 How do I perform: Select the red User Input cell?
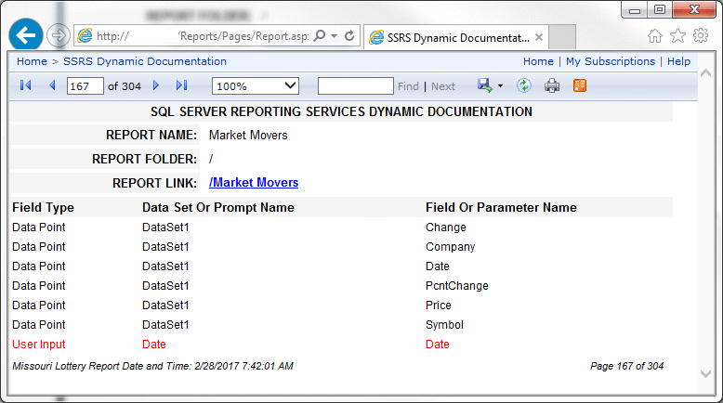tap(39, 344)
